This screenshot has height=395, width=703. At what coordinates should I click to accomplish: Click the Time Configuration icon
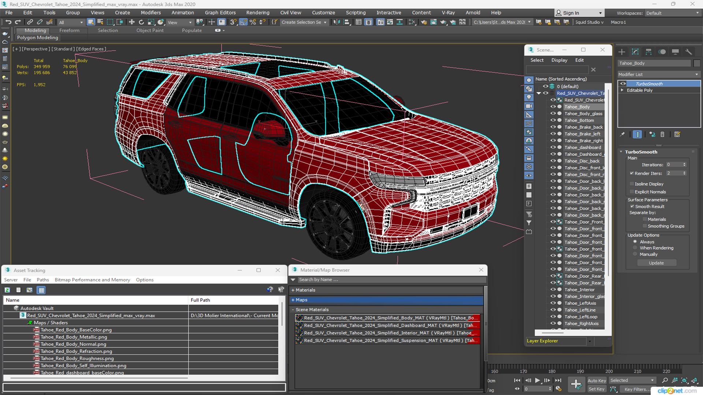[558, 389]
